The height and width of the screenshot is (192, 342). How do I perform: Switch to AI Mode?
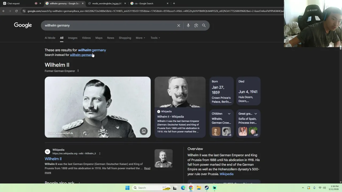[50, 38]
